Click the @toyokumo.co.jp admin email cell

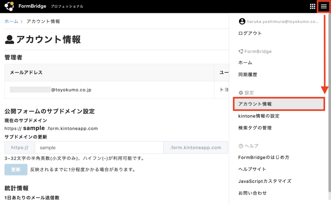click(x=109, y=90)
